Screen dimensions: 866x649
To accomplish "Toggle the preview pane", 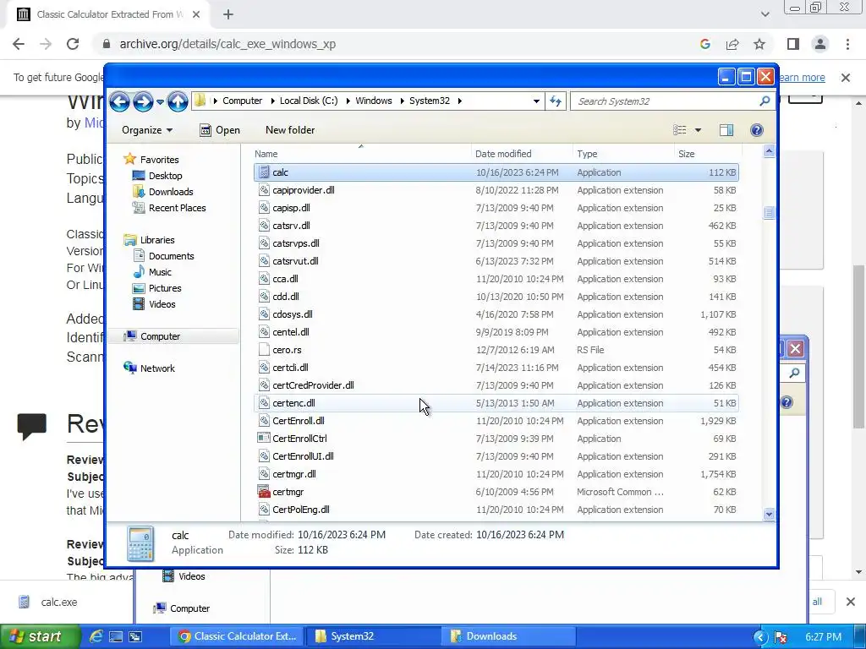I will (x=726, y=130).
